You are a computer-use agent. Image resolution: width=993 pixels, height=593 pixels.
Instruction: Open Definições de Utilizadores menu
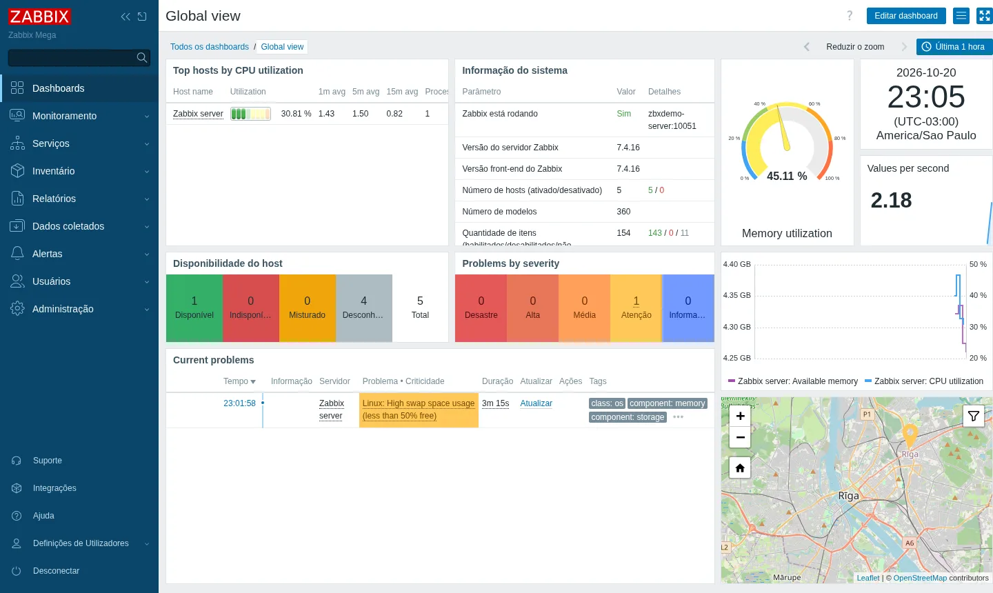pos(79,543)
